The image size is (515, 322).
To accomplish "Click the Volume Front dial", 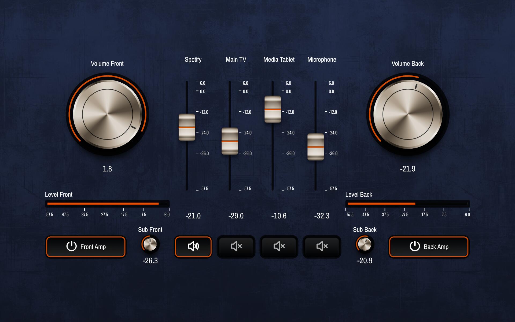I will 107,114.
